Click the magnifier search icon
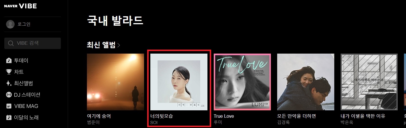Image resolution: width=406 pixels, height=128 pixels. click(x=11, y=43)
